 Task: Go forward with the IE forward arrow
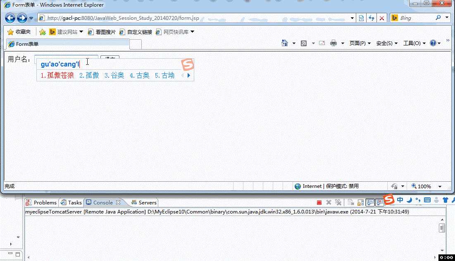coord(22,18)
